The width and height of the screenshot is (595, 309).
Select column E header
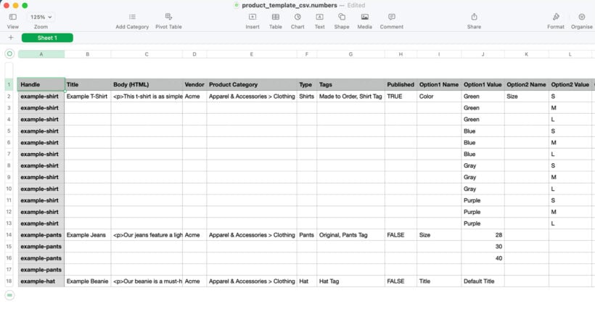252,54
